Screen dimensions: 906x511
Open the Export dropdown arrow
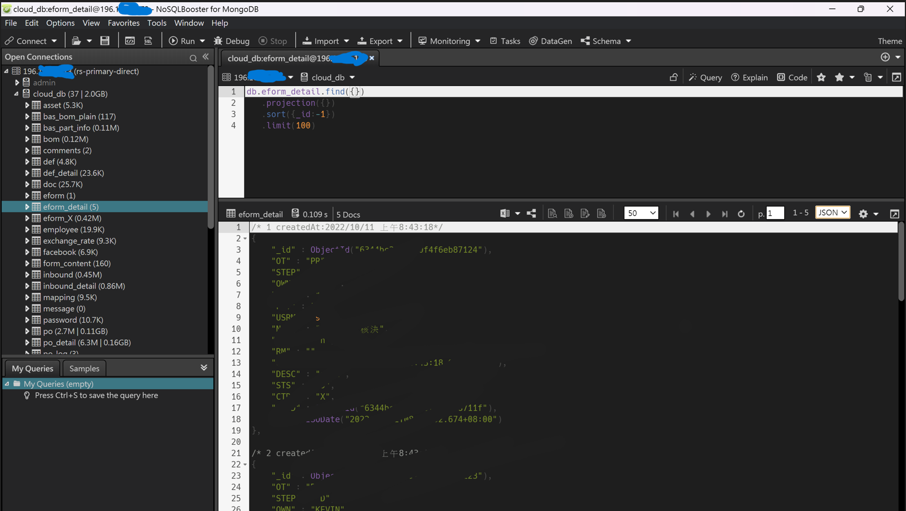[x=400, y=41]
